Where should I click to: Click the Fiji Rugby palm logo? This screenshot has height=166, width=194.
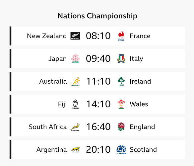(x=75, y=104)
